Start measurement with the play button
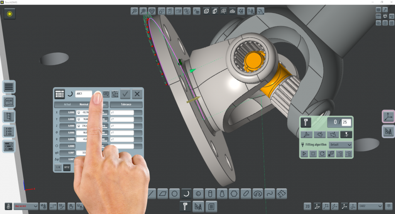The image size is (395, 214). click(x=304, y=154)
